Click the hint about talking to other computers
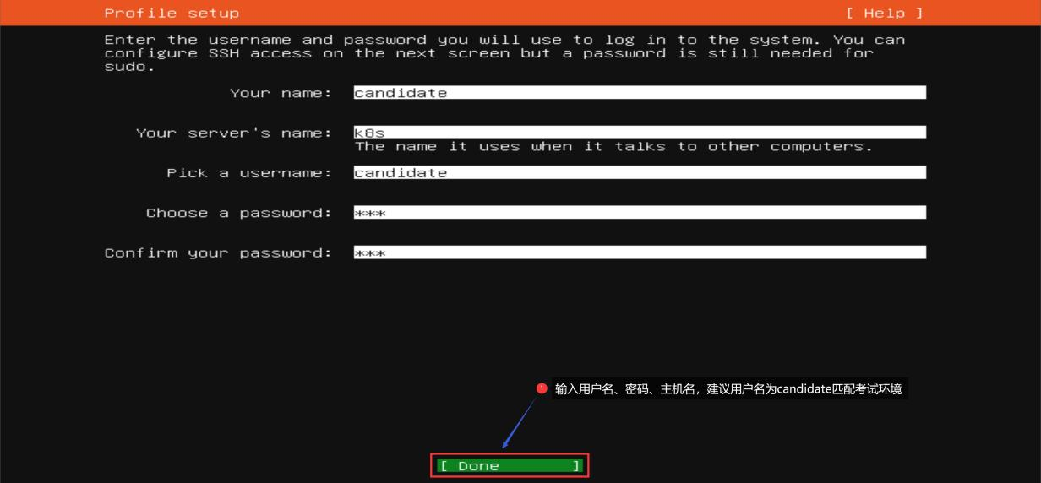1041x483 pixels. (613, 147)
